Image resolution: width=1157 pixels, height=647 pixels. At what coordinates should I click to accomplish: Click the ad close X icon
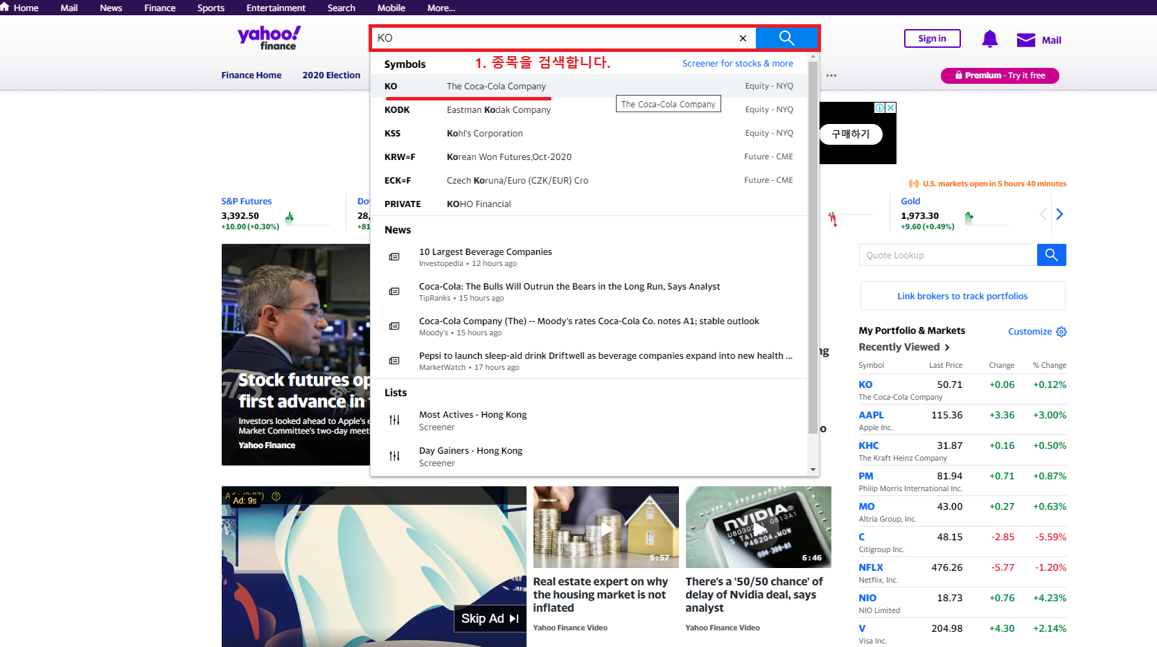pyautogui.click(x=891, y=107)
